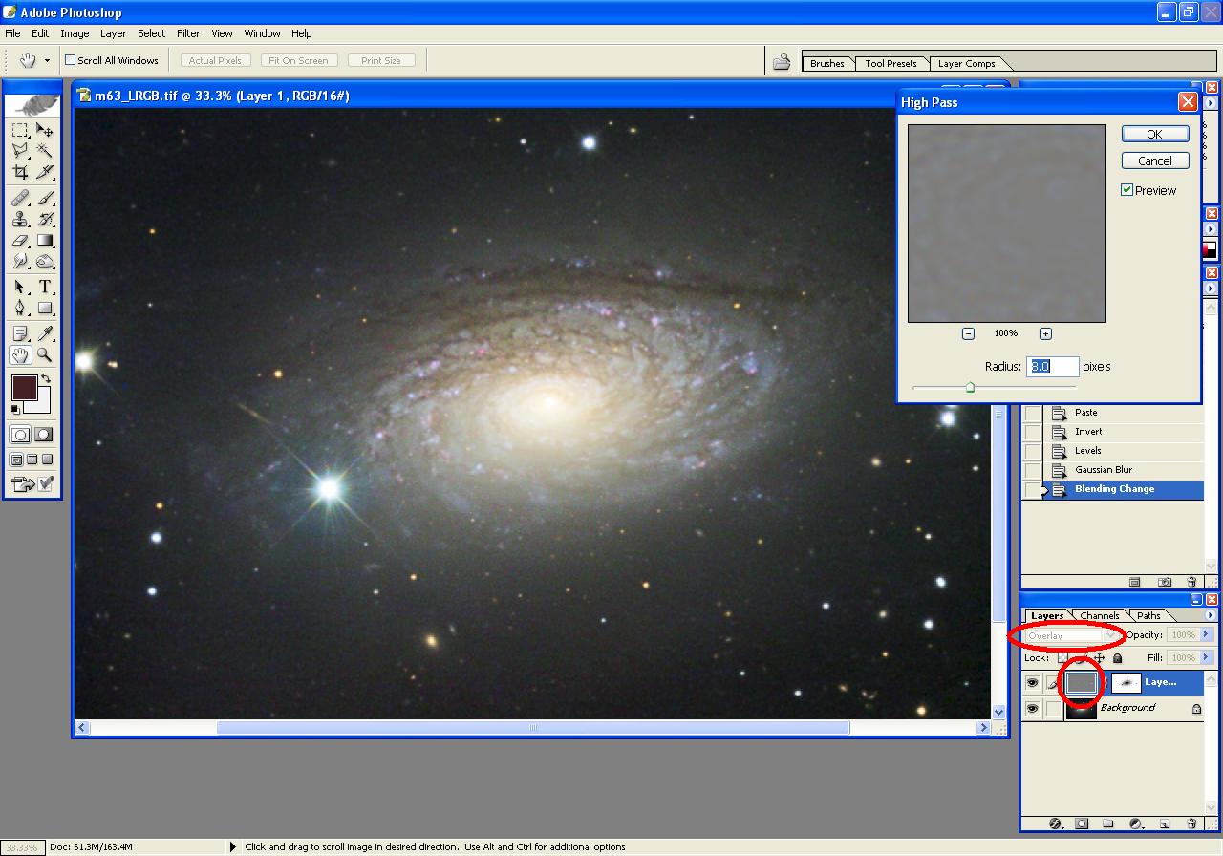This screenshot has height=856, width=1223.
Task: Select the Type tool
Action: pyautogui.click(x=44, y=287)
